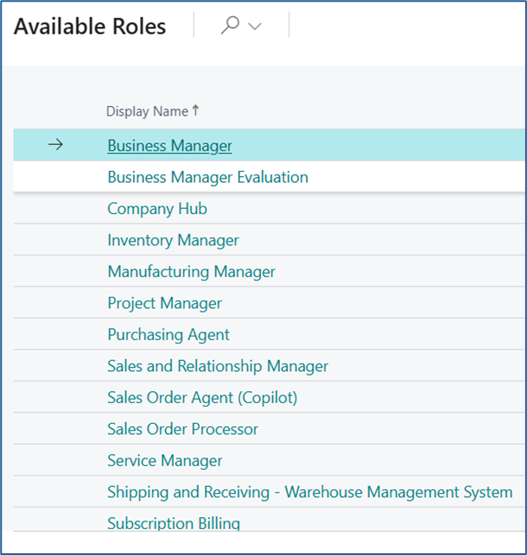Viewport: 527px width, 555px height.
Task: Select the Project Manager role
Action: pos(165,303)
